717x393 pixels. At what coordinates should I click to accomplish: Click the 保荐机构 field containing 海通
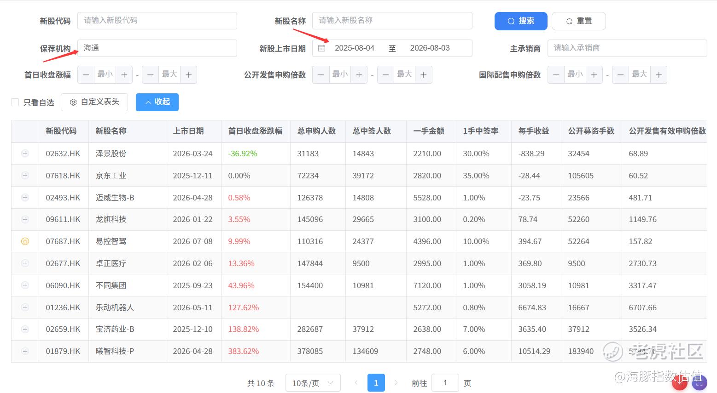click(157, 48)
